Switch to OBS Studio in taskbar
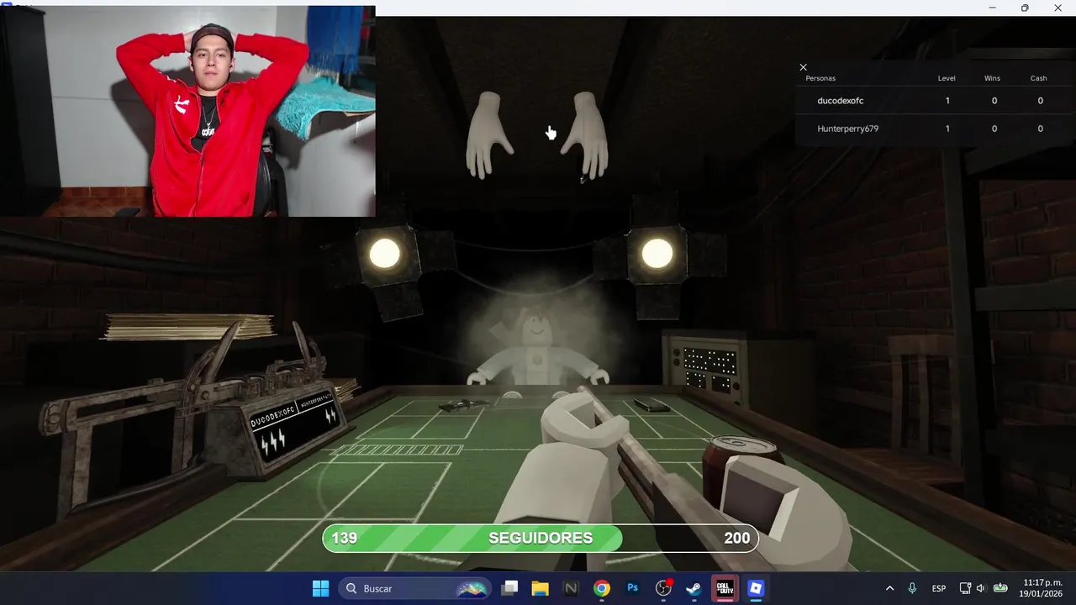 [x=664, y=588]
